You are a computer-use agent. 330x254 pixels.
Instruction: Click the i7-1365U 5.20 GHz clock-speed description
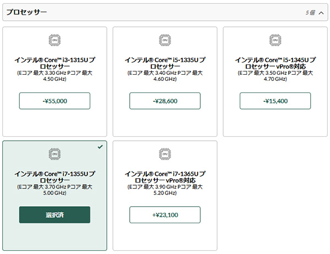coord(165,190)
